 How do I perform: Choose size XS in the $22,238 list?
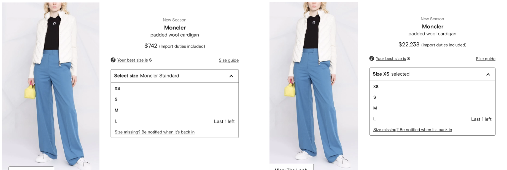[x=432, y=86]
